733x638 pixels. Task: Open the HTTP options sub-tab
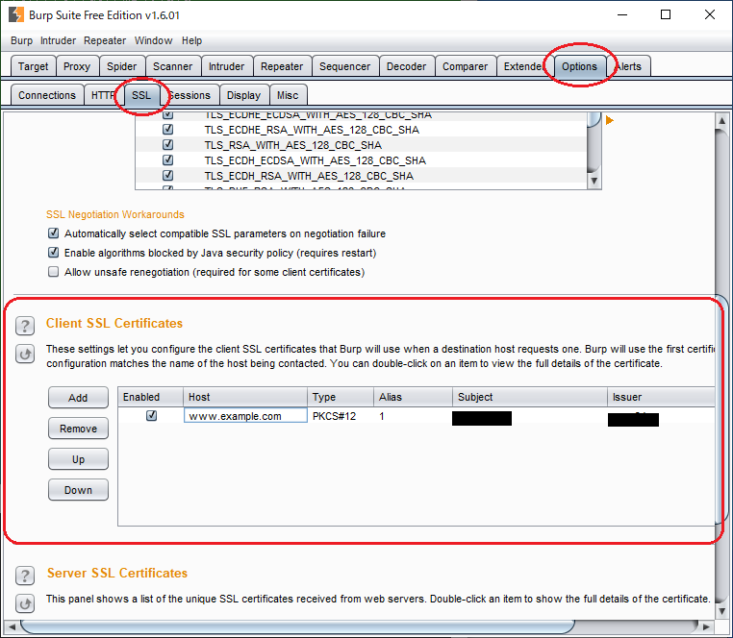click(104, 95)
